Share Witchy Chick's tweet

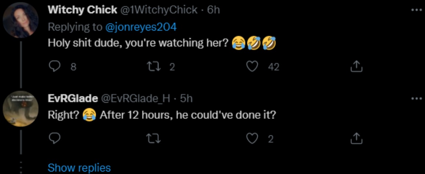pos(356,66)
